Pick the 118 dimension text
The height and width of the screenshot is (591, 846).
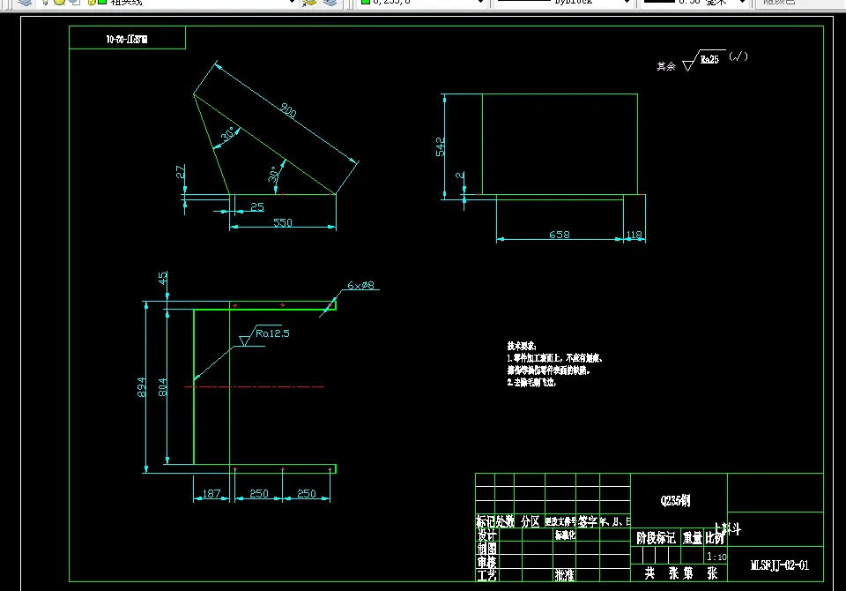(634, 235)
